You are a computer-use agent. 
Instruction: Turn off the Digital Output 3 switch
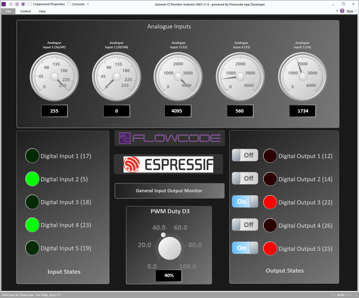[x=245, y=202]
